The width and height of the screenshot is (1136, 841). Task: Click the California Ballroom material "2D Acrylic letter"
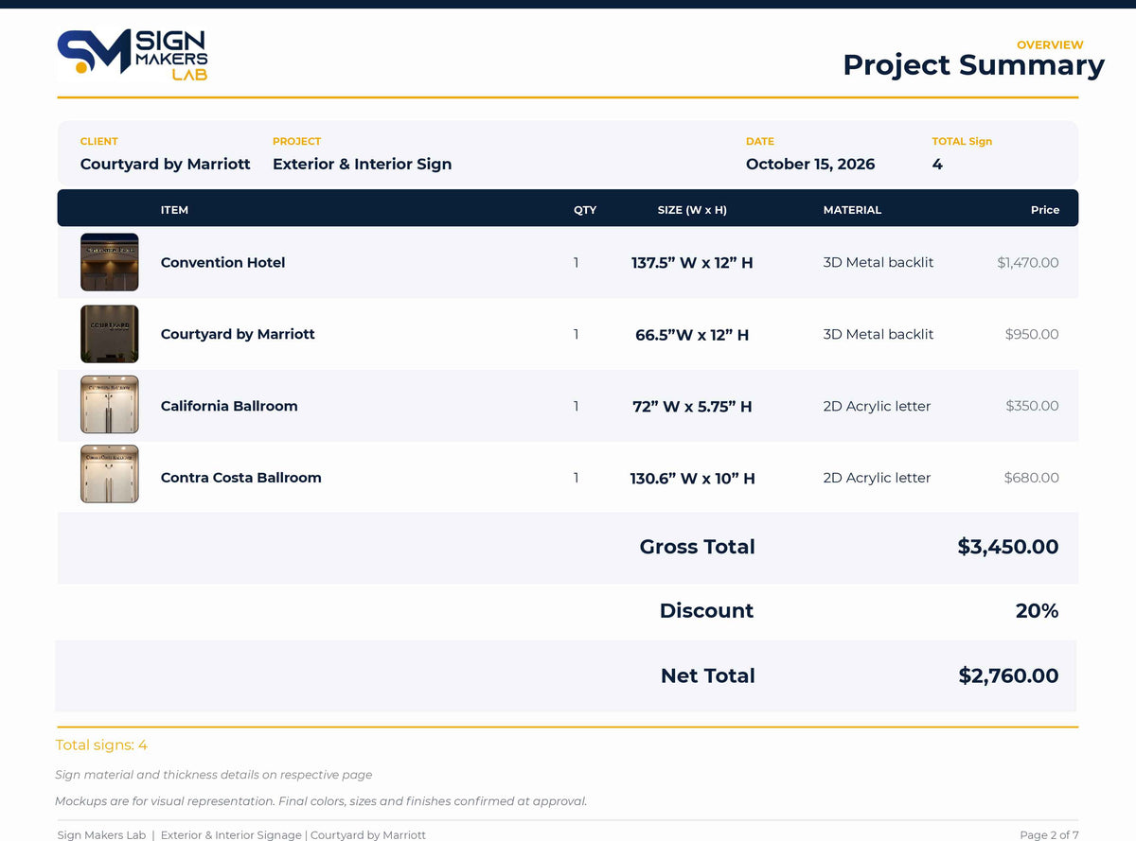877,406
